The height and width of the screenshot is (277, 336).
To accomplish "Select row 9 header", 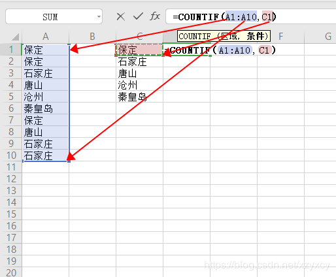I will pyautogui.click(x=11, y=144).
